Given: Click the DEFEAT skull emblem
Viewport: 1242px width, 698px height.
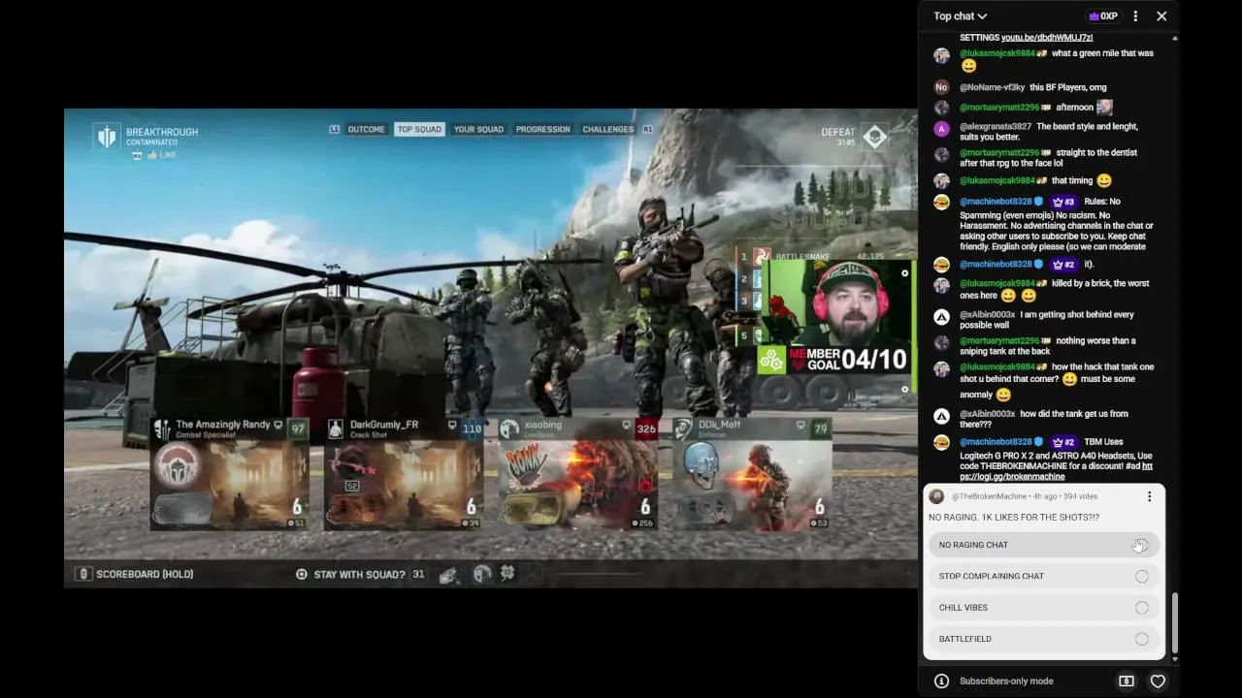Looking at the screenshot, I should [874, 137].
